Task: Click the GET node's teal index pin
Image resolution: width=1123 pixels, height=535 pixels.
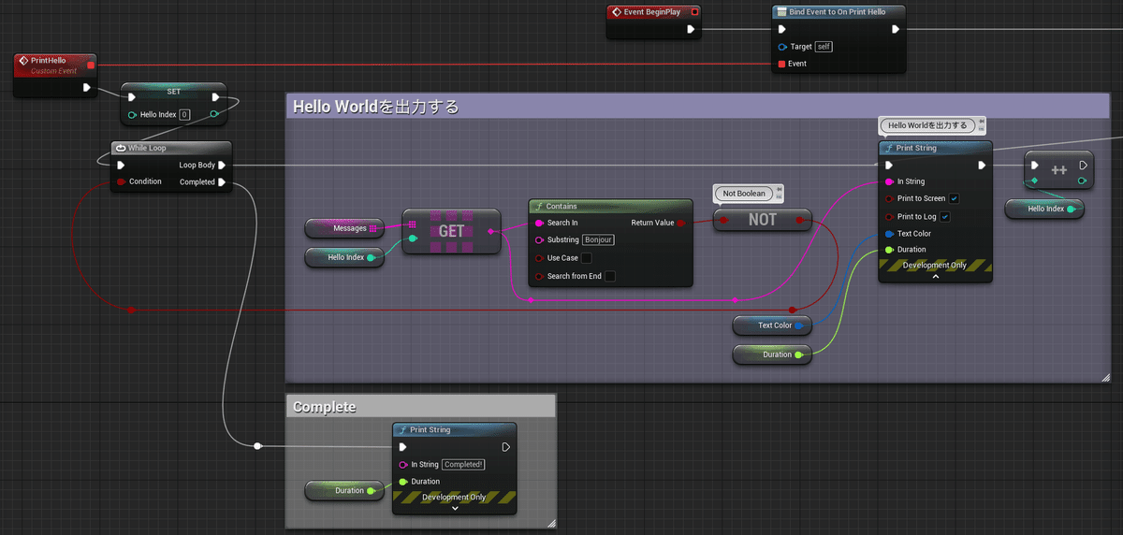Action: coord(413,239)
